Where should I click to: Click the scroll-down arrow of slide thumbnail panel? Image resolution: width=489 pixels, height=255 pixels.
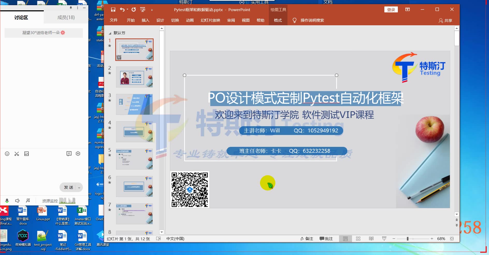click(x=162, y=232)
